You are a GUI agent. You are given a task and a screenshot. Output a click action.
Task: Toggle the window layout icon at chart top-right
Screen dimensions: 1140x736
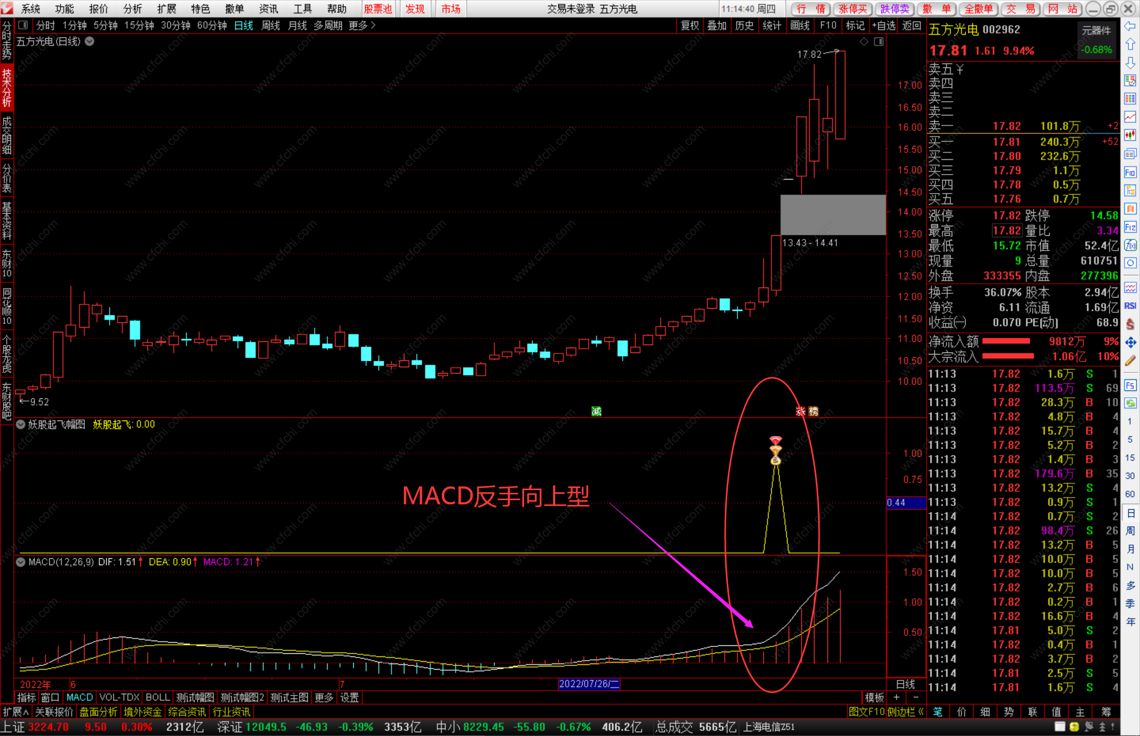879,42
